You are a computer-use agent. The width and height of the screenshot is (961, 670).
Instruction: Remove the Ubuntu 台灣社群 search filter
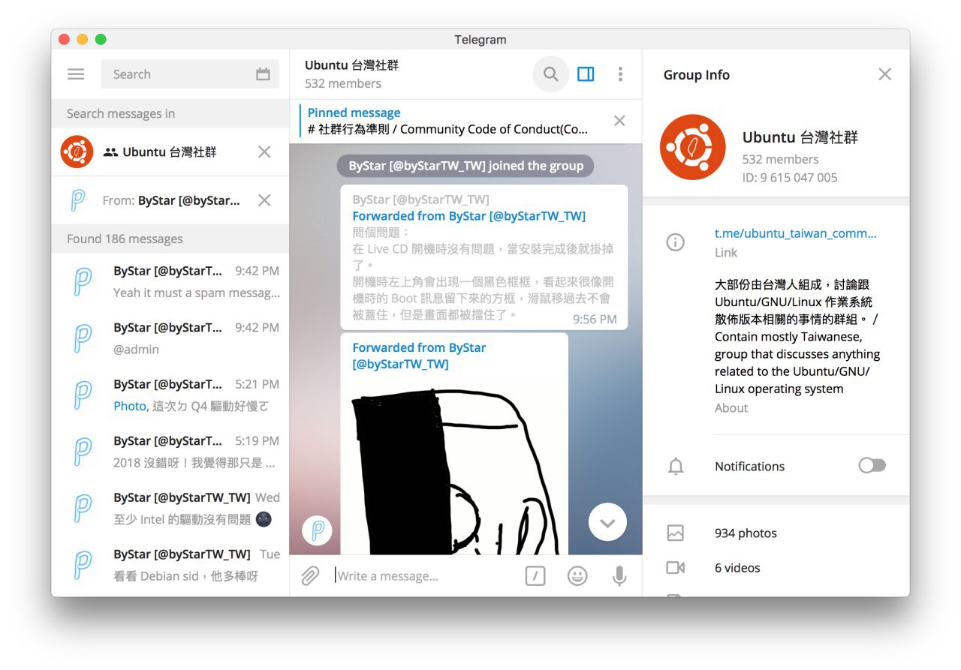(264, 152)
